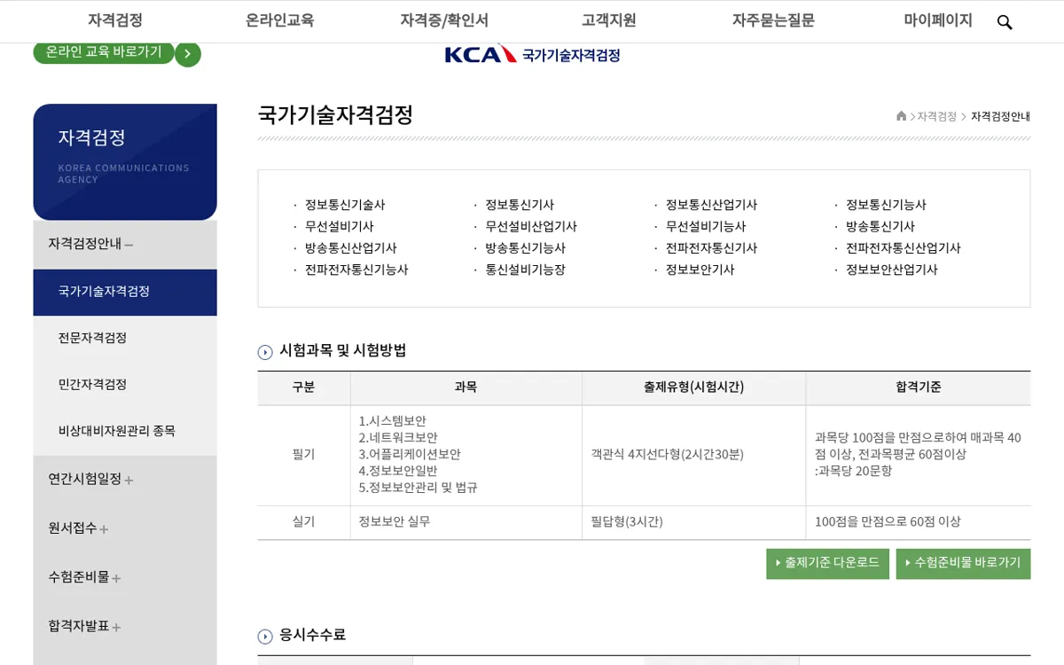Click the green arrow beside 온라인 교육 바로가기

click(x=188, y=54)
